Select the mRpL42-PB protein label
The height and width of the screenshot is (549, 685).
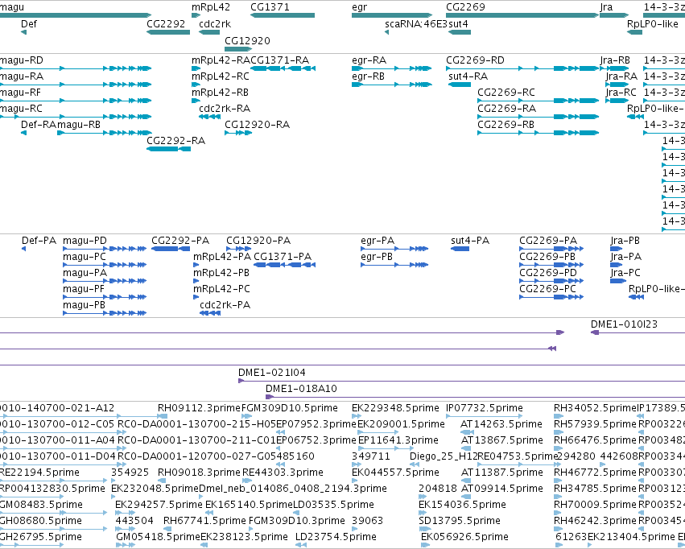click(221, 273)
